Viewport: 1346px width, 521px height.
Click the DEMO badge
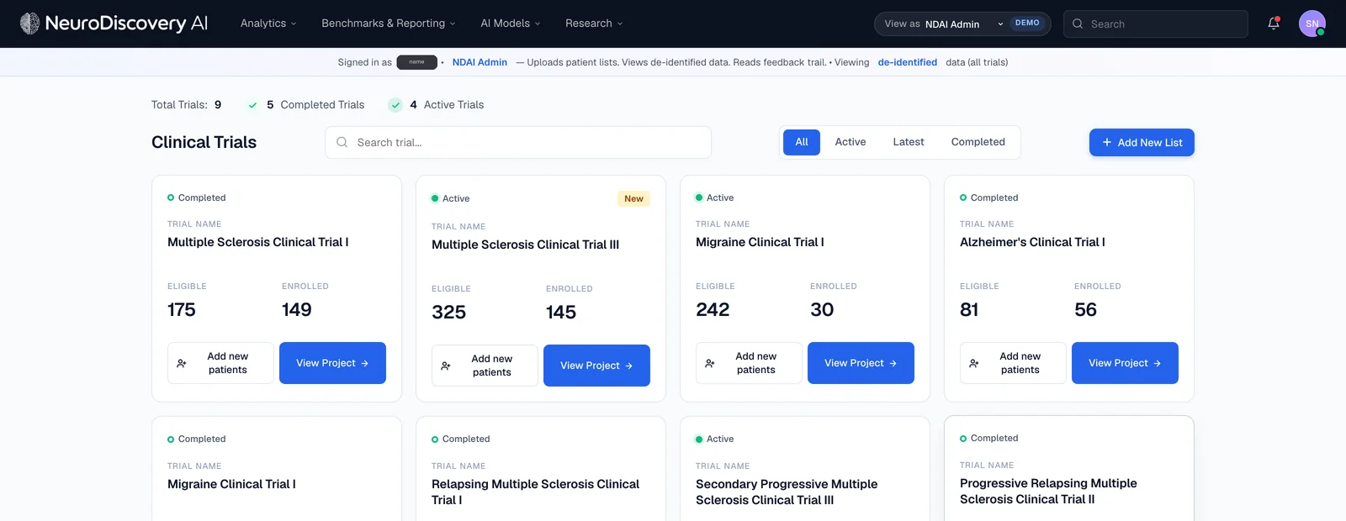coord(1027,24)
